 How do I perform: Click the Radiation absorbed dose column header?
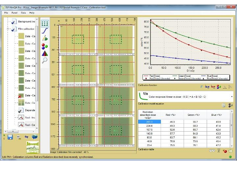click(149, 115)
